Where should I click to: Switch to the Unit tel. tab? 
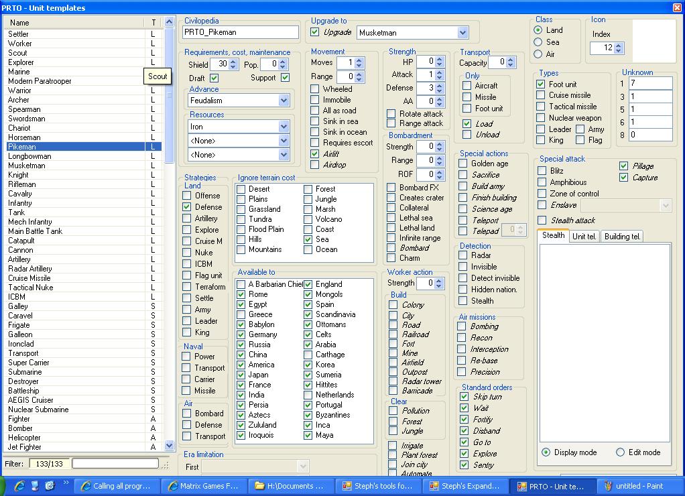point(584,237)
